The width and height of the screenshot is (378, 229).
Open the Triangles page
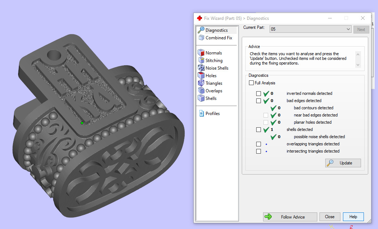click(x=214, y=83)
